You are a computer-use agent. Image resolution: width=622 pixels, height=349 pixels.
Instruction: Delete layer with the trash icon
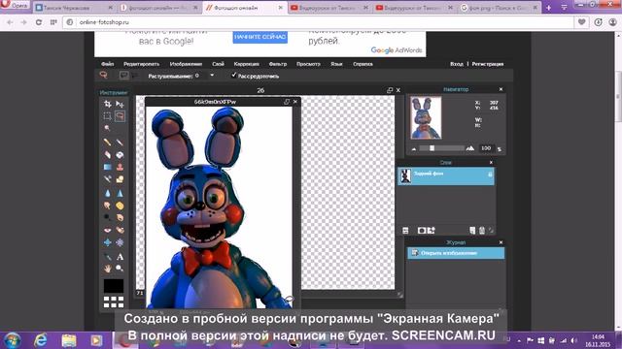[482, 231]
